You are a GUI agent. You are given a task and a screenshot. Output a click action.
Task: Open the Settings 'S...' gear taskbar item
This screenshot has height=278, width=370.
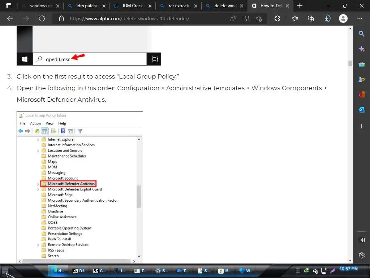pos(162,271)
